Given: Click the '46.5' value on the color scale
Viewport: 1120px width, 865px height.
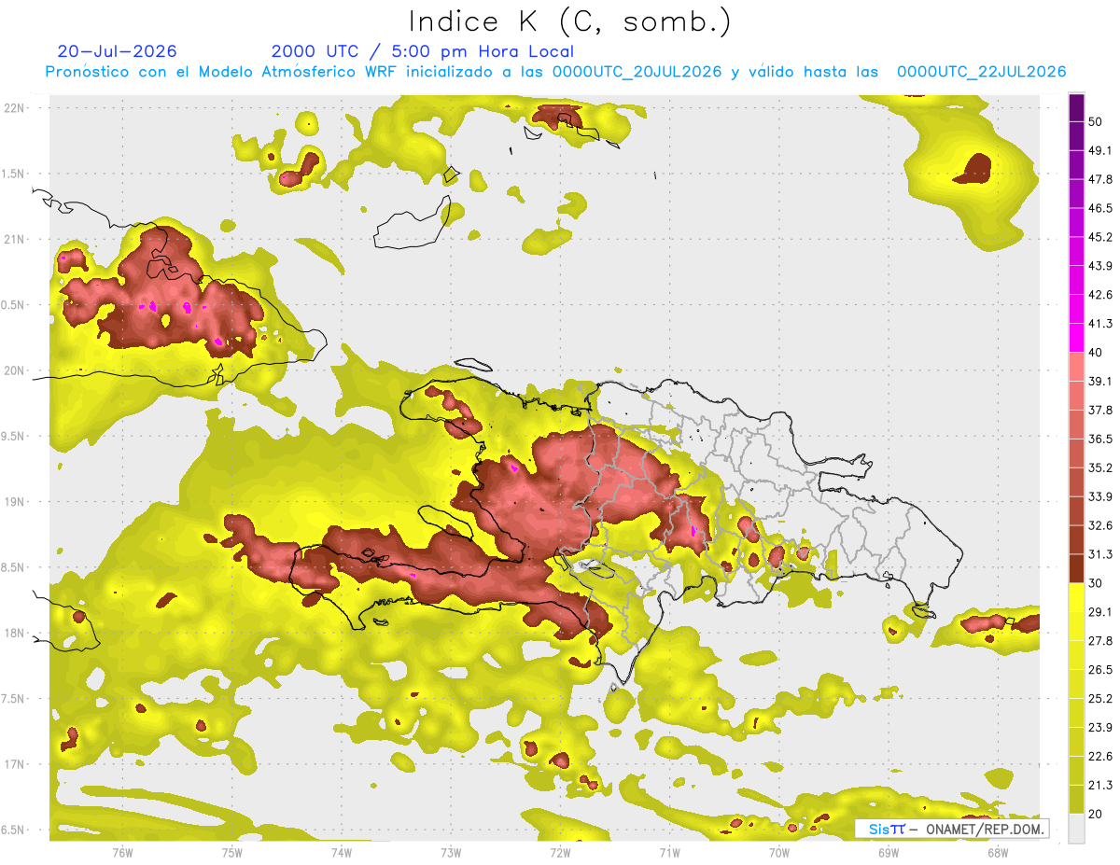Looking at the screenshot, I should coord(1100,208).
